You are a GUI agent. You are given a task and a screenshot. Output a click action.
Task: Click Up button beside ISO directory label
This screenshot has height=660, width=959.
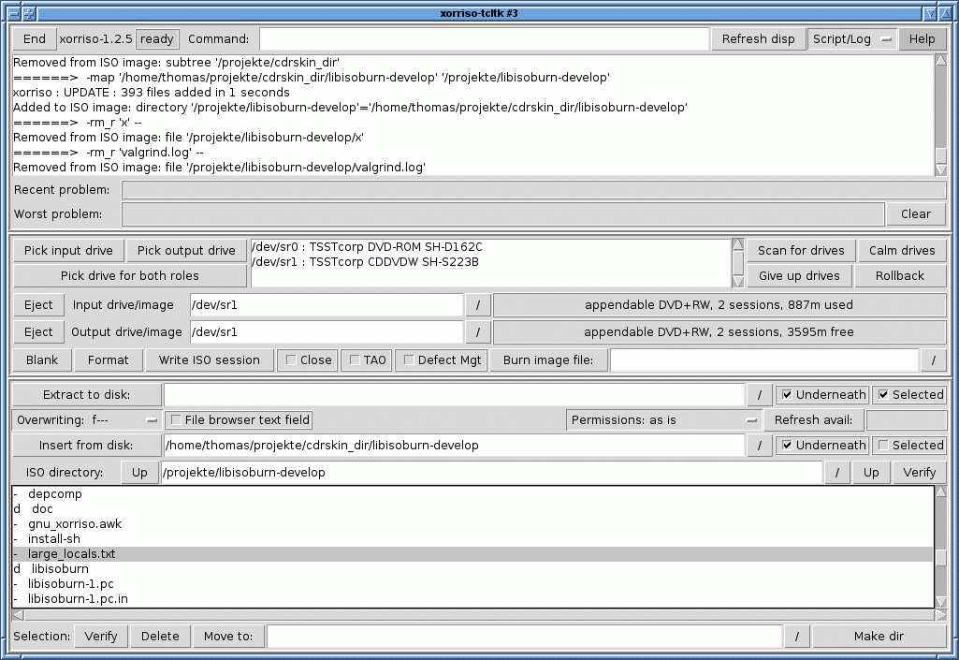click(x=139, y=474)
